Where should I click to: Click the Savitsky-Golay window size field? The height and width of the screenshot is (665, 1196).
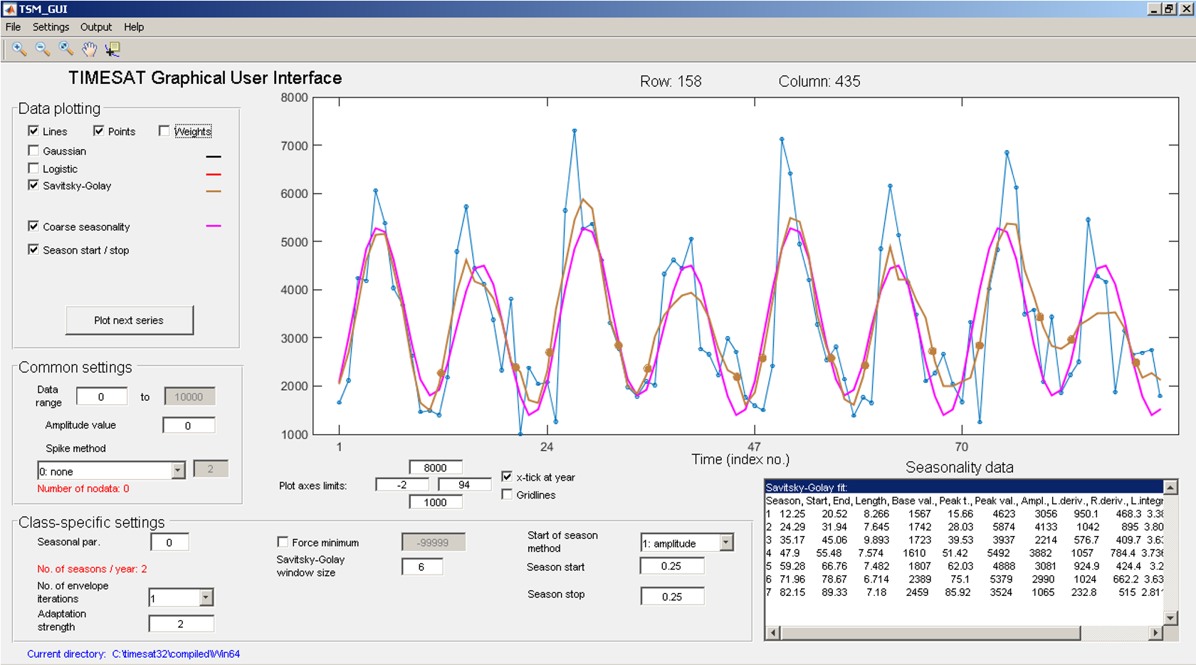421,566
